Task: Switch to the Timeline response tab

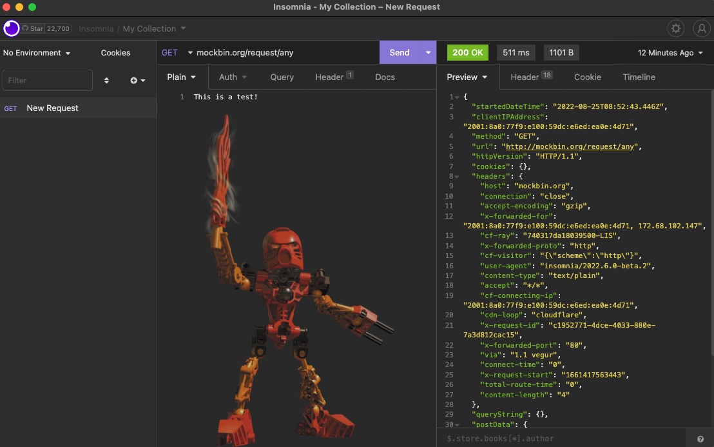Action: (639, 77)
